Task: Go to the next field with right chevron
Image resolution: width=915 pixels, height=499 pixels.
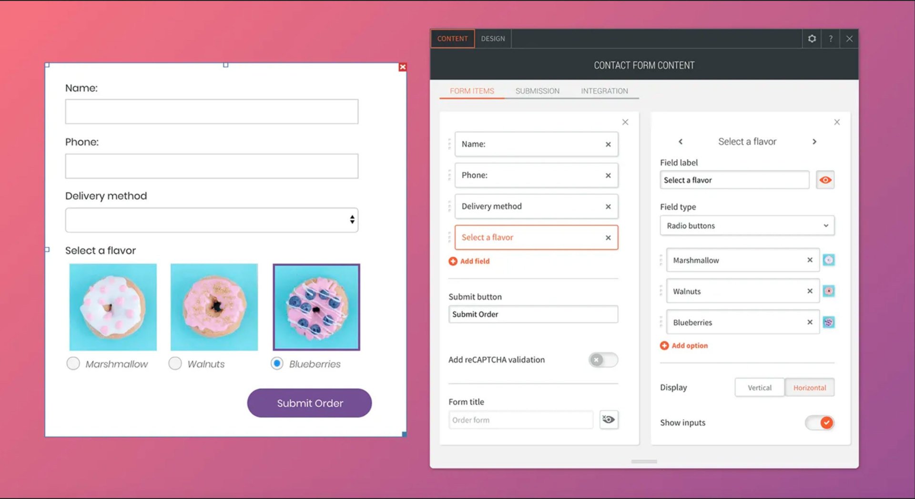Action: click(x=814, y=142)
